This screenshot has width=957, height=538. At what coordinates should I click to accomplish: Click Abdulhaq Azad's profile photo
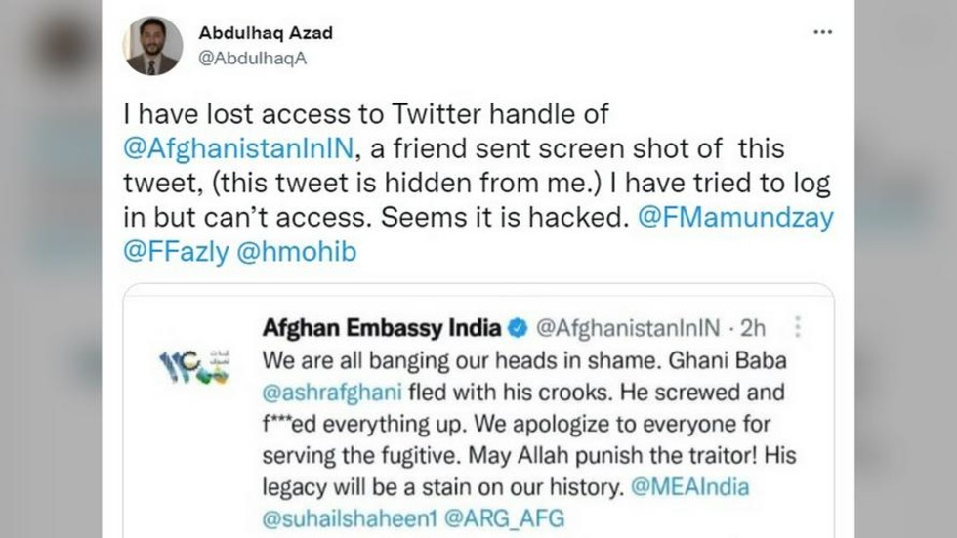[x=152, y=46]
